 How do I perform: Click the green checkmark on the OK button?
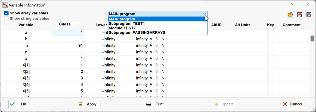pyautogui.click(x=12, y=104)
